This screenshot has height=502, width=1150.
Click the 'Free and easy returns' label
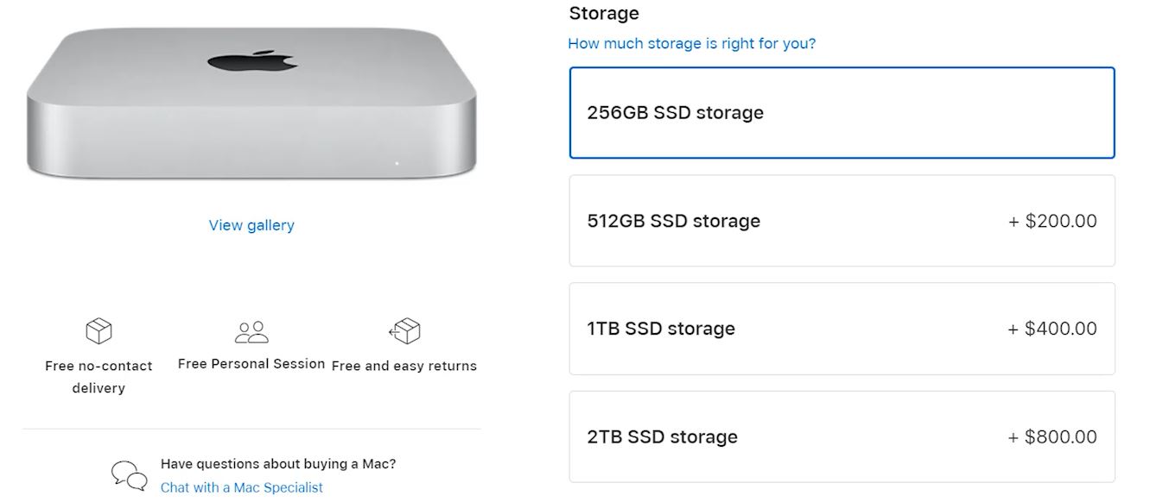pyautogui.click(x=404, y=366)
